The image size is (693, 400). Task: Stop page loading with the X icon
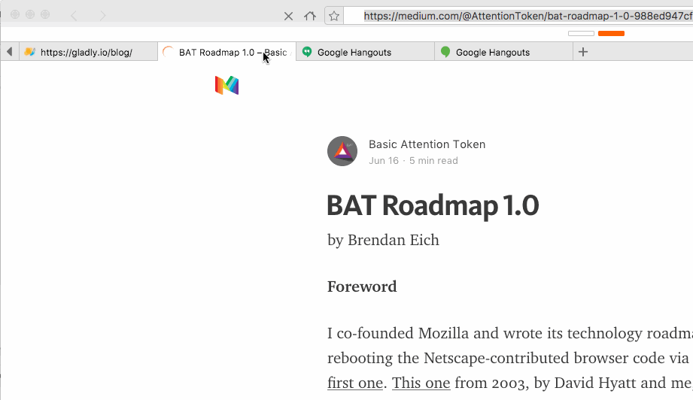coord(288,17)
